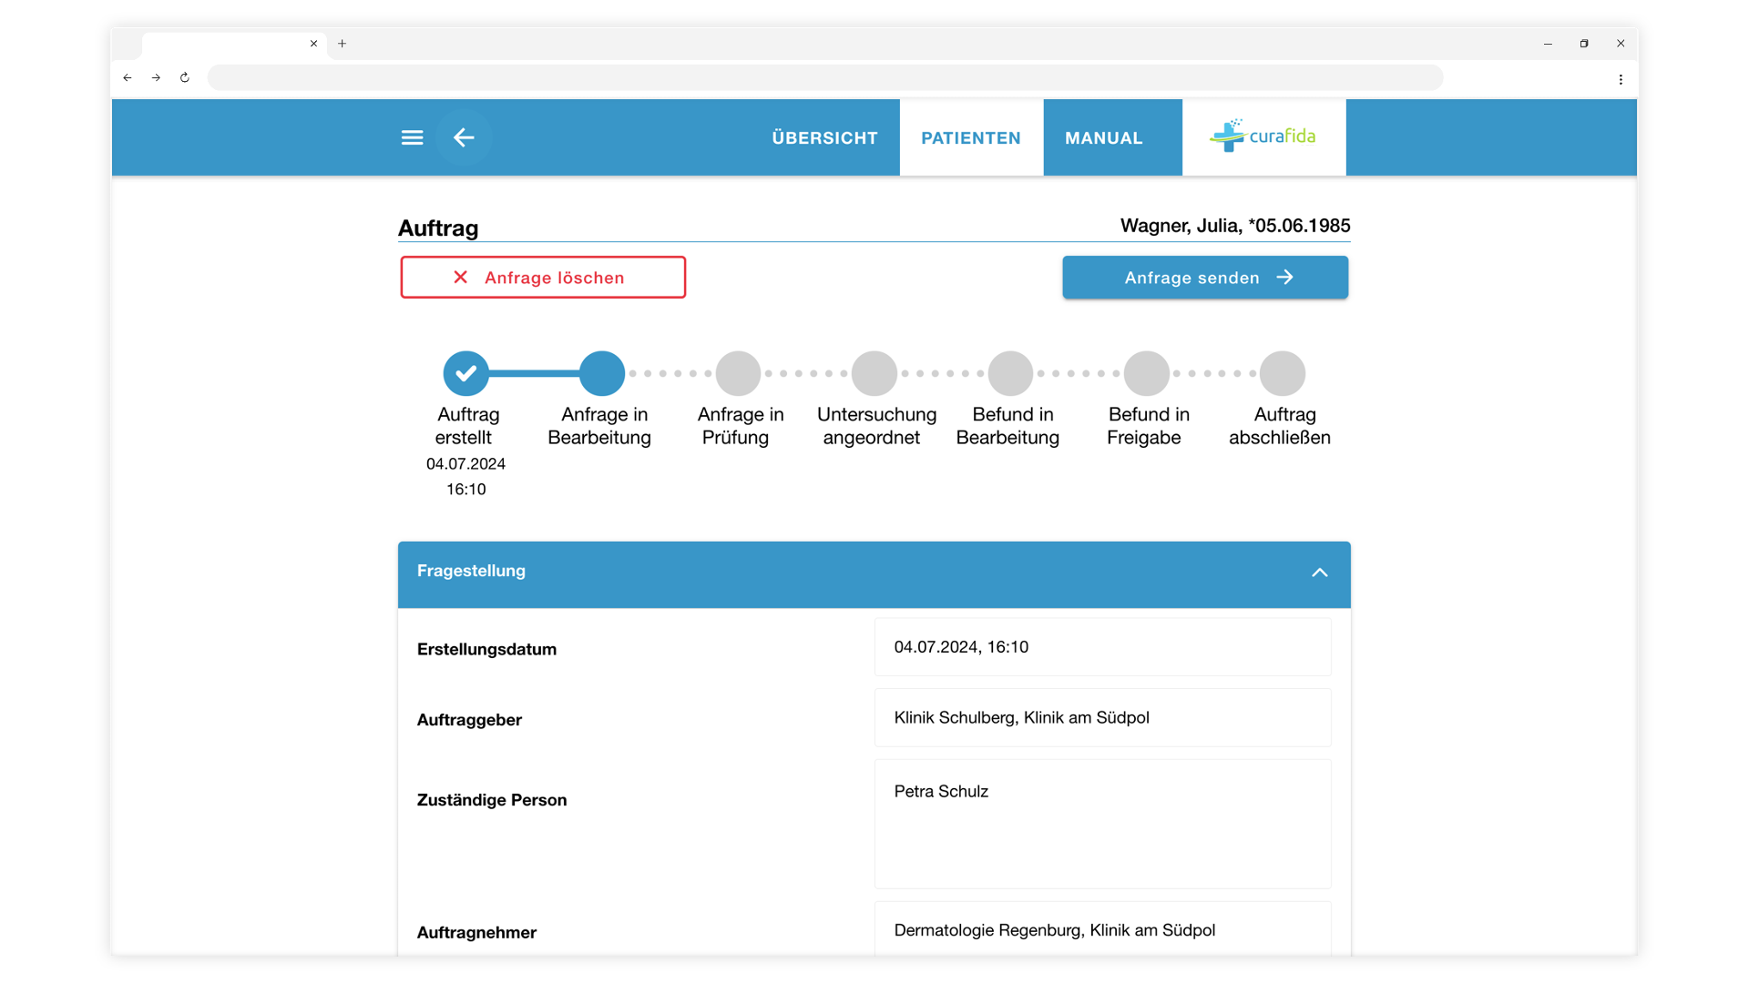Select the Anfrage in Prüfung step circle
The image size is (1749, 983).
coord(738,373)
